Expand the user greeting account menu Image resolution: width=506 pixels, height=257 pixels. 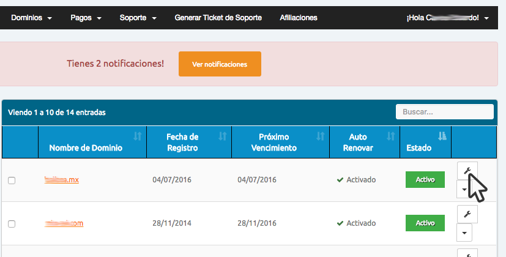click(x=447, y=18)
